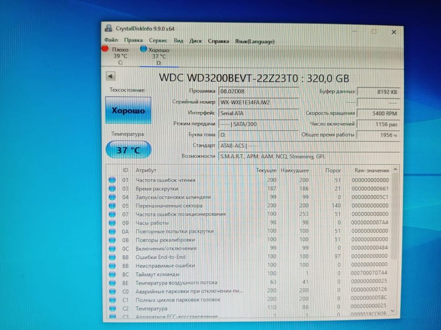Select the Полных циклов парковок головок attribute
Screen dimensions: 441x330
click(x=178, y=299)
